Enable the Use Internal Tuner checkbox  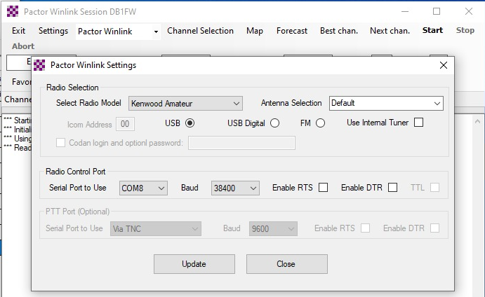coord(419,123)
